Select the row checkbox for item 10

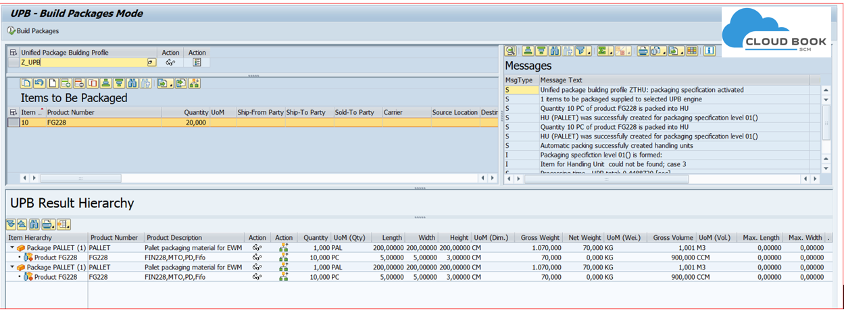13,123
